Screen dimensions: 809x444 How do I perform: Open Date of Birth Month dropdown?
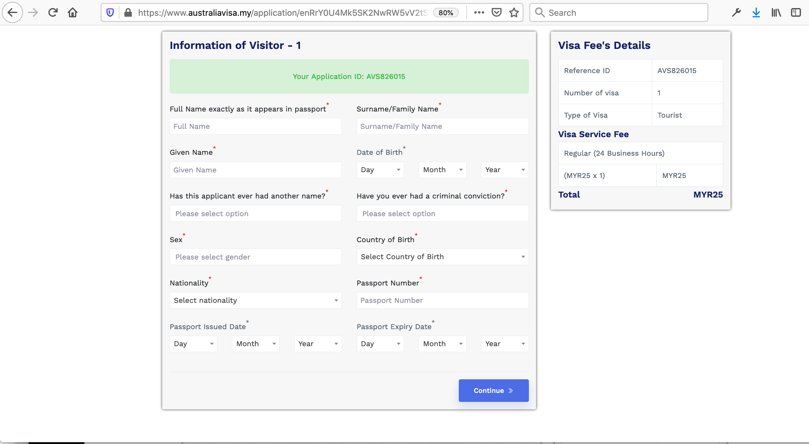443,170
